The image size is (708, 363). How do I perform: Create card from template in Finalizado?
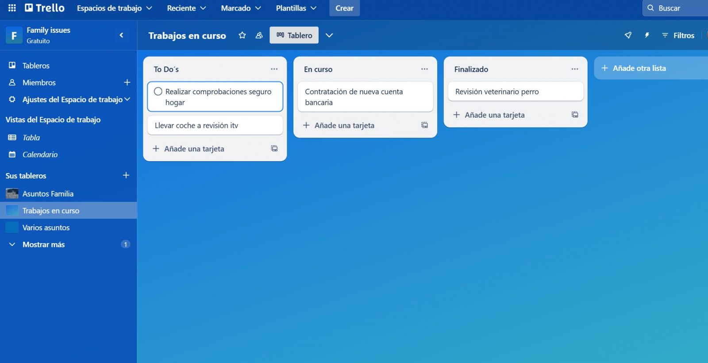point(575,115)
